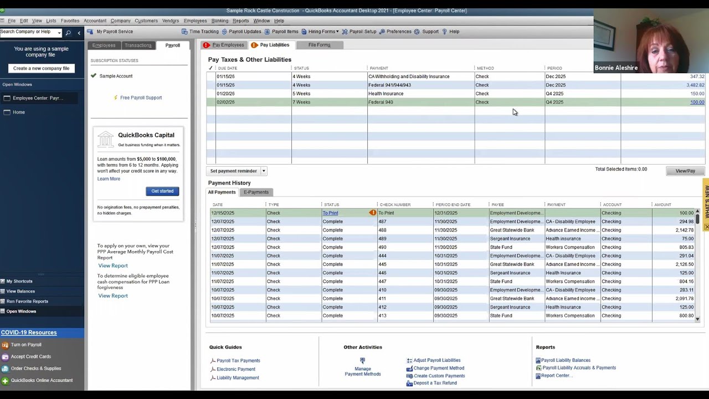Open the search scope dropdown arrow
The height and width of the screenshot is (399, 709).
(x=59, y=33)
